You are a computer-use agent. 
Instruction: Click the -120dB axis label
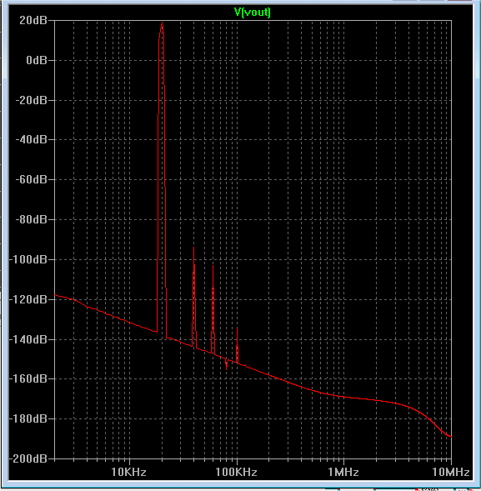pos(28,299)
